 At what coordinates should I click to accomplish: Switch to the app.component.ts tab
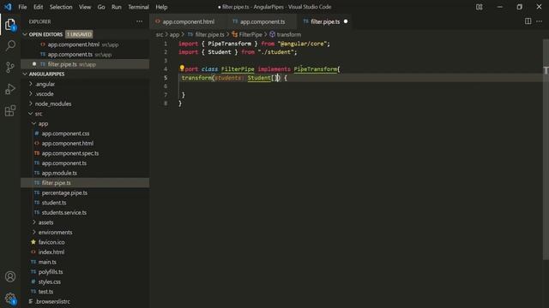tap(262, 21)
